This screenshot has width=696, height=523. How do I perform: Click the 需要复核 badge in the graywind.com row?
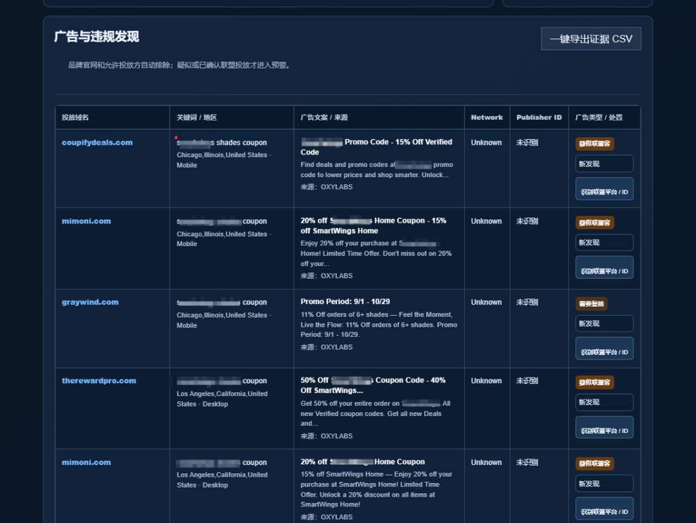(x=591, y=304)
